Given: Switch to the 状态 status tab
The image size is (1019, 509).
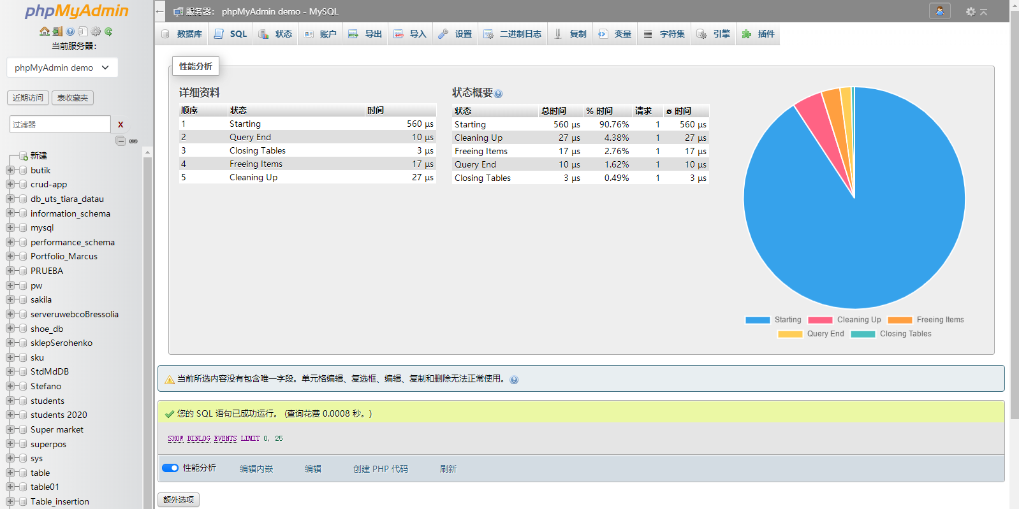Looking at the screenshot, I should coord(275,34).
